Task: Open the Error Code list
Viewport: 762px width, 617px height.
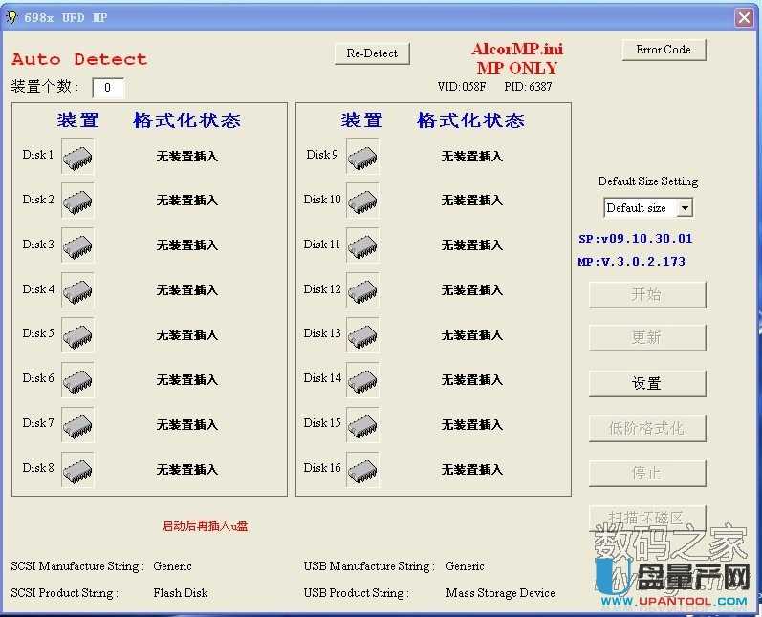Action: pyautogui.click(x=664, y=50)
